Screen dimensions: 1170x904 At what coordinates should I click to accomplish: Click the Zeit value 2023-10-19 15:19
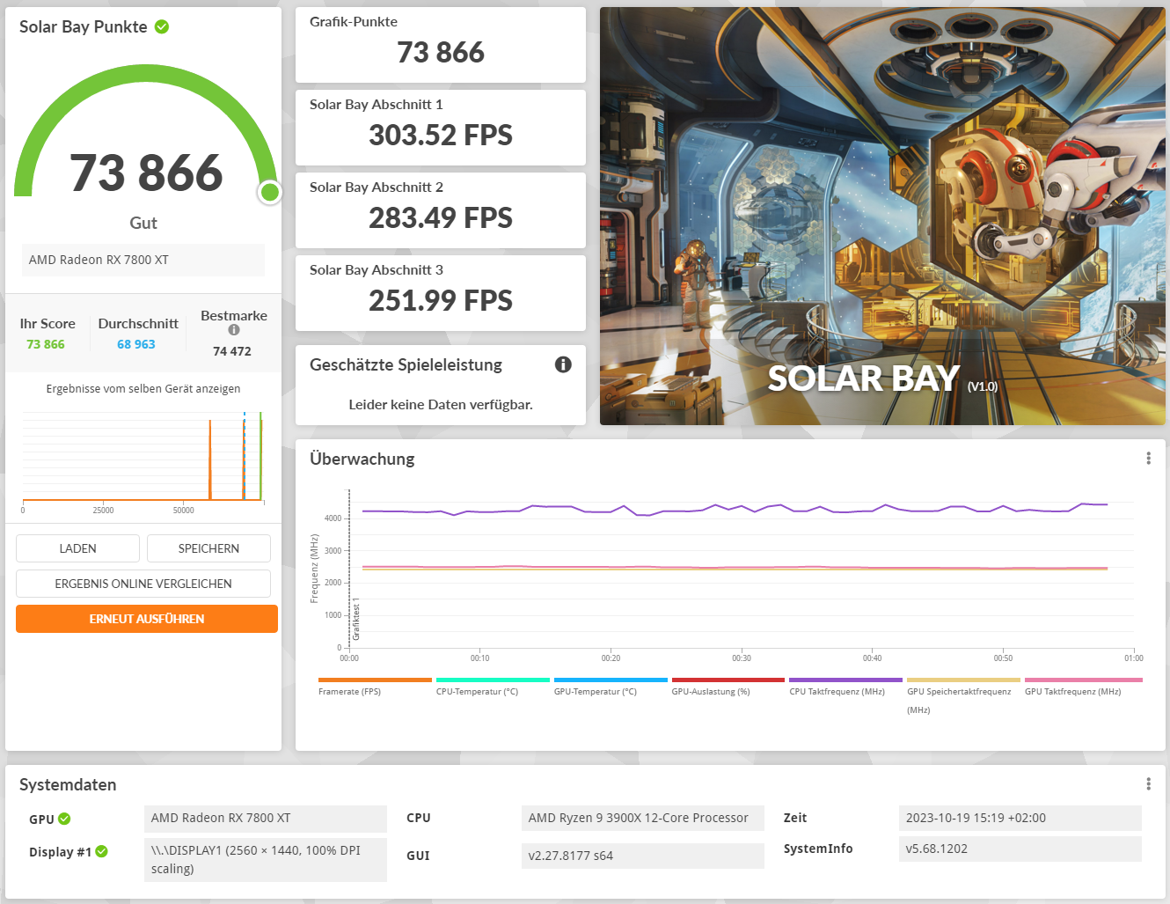1020,818
